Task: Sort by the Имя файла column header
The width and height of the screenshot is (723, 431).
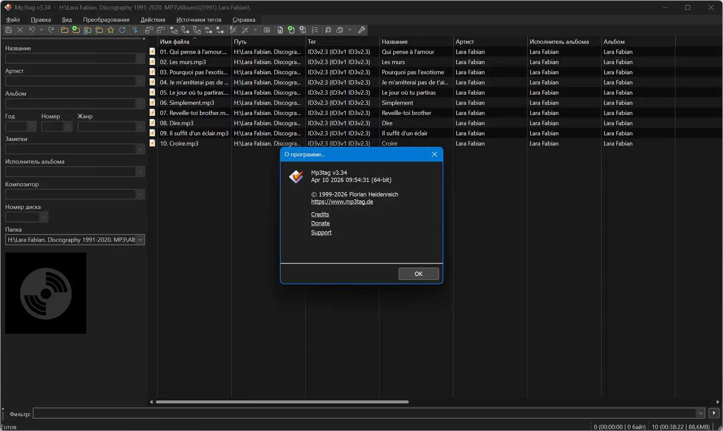Action: click(x=175, y=41)
